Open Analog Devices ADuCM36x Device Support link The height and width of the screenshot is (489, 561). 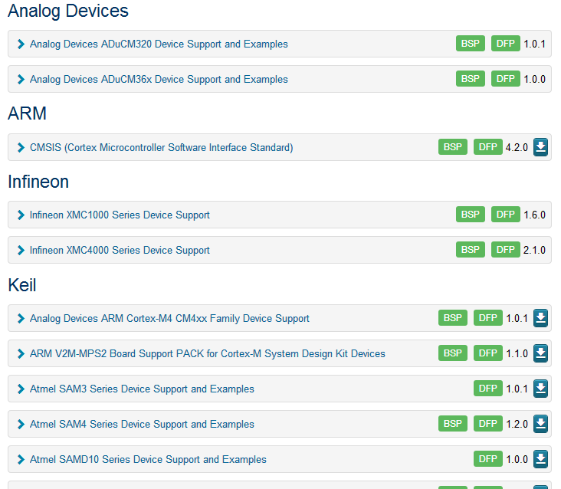[159, 79]
